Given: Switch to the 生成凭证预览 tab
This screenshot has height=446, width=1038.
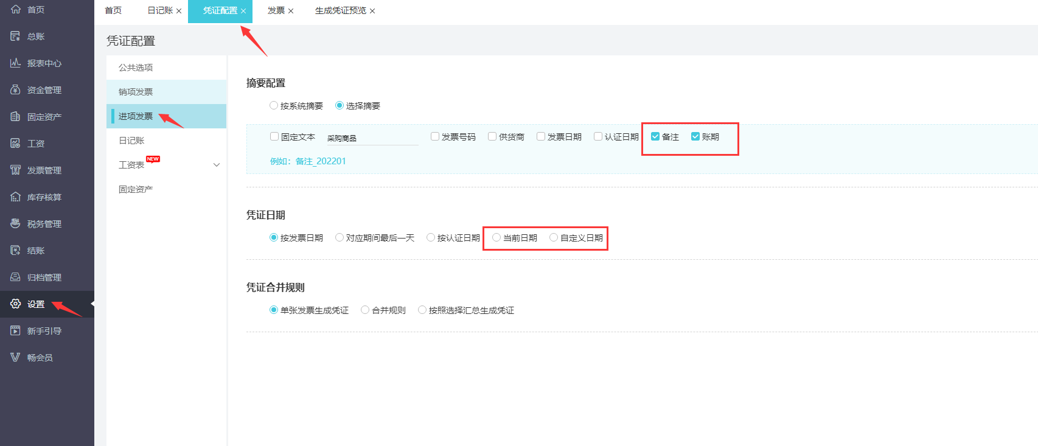Looking at the screenshot, I should tap(341, 11).
